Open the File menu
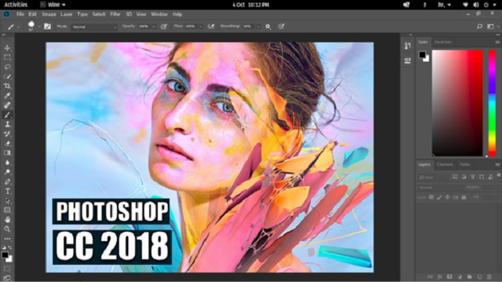Viewport: 502px width, 282px height. tap(20, 14)
